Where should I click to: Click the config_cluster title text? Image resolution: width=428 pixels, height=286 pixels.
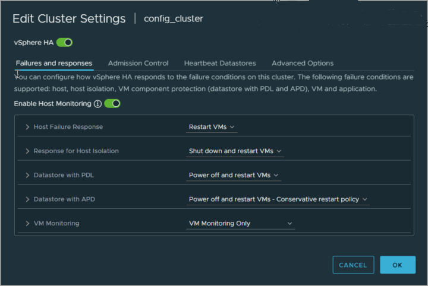[x=174, y=19]
